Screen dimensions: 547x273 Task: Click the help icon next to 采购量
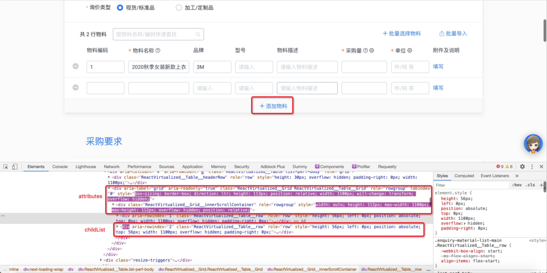pyautogui.click(x=365, y=51)
